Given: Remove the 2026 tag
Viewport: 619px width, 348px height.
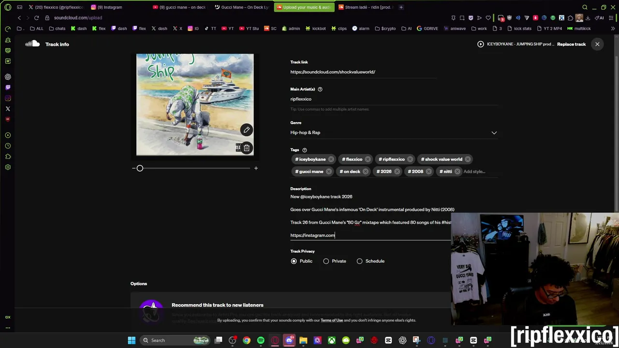Looking at the screenshot, I should [x=397, y=172].
